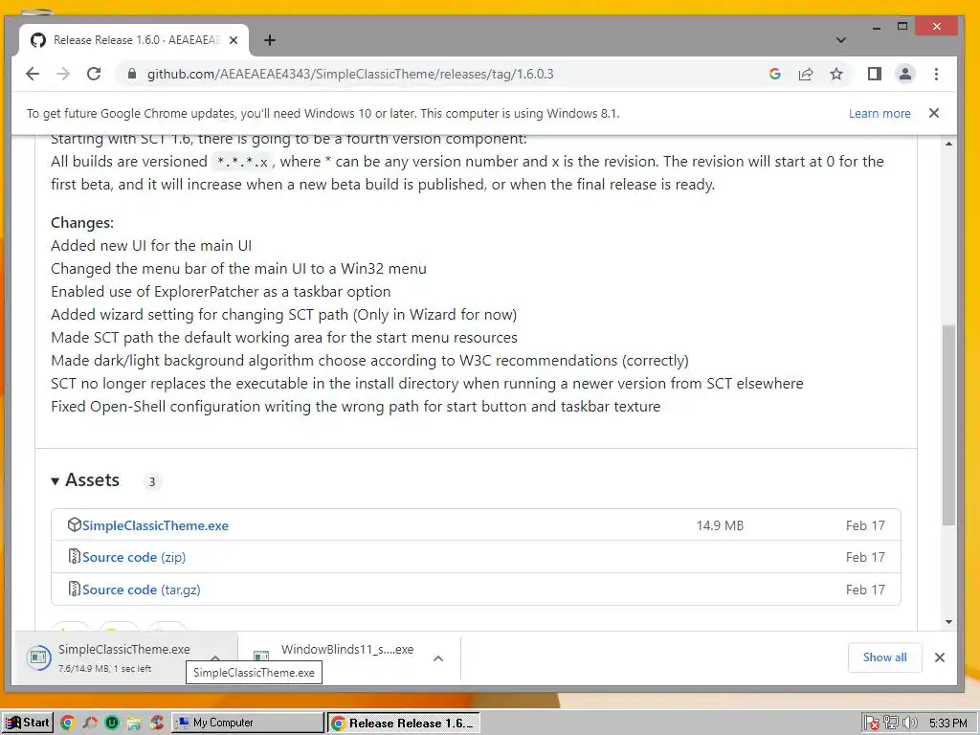980x735 pixels.
Task: Click the 5:33 PM clock
Action: [948, 724]
